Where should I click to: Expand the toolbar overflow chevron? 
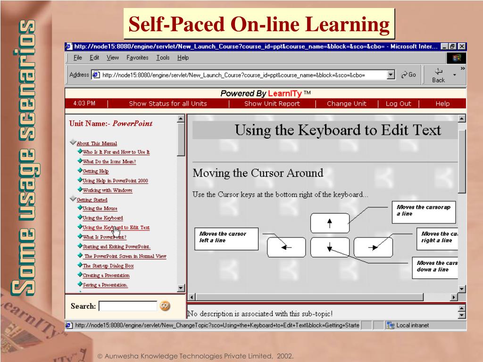pyautogui.click(x=462, y=68)
